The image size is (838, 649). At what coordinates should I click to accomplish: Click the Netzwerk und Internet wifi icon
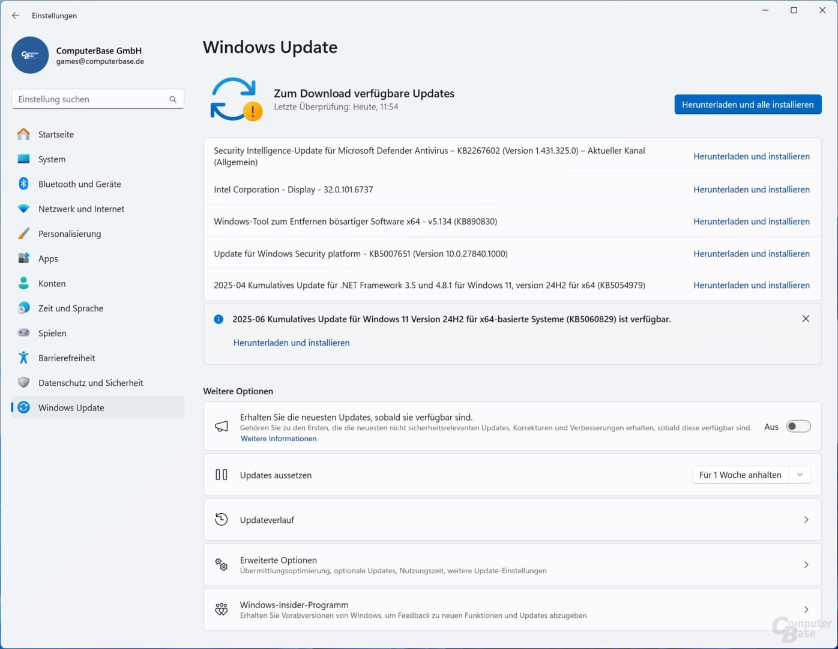pyautogui.click(x=23, y=209)
